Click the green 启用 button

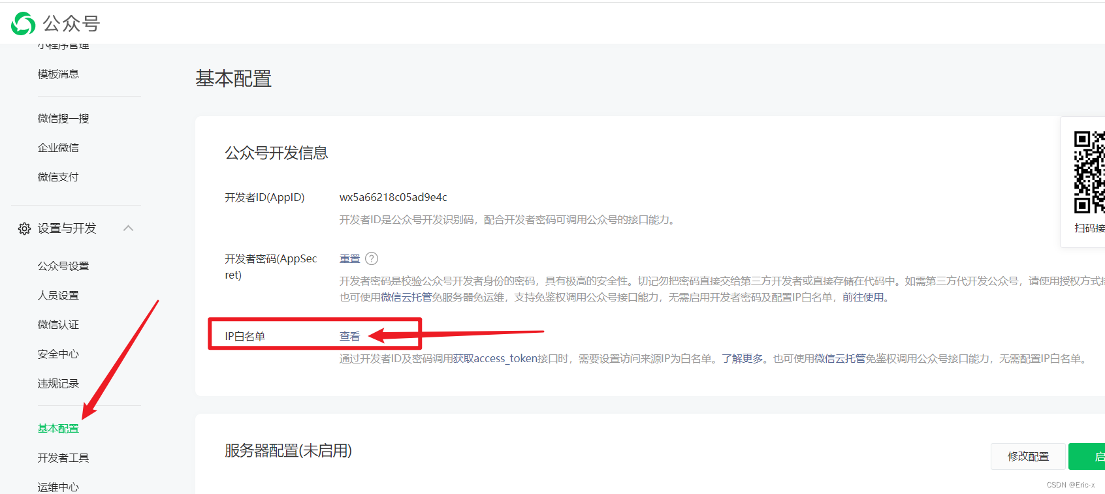pyautogui.click(x=1087, y=456)
